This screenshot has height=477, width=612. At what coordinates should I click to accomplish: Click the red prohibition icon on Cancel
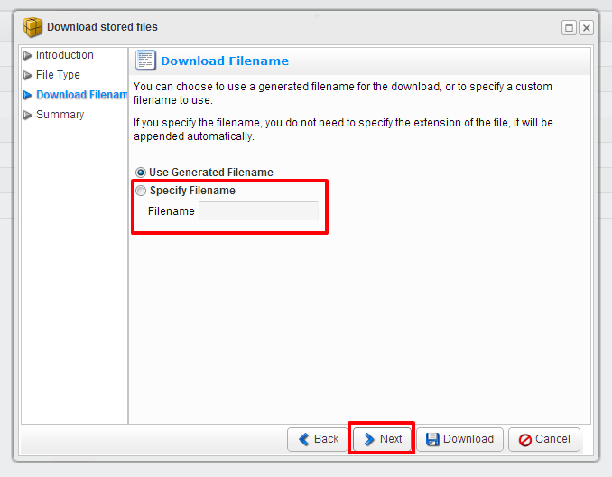pos(525,439)
